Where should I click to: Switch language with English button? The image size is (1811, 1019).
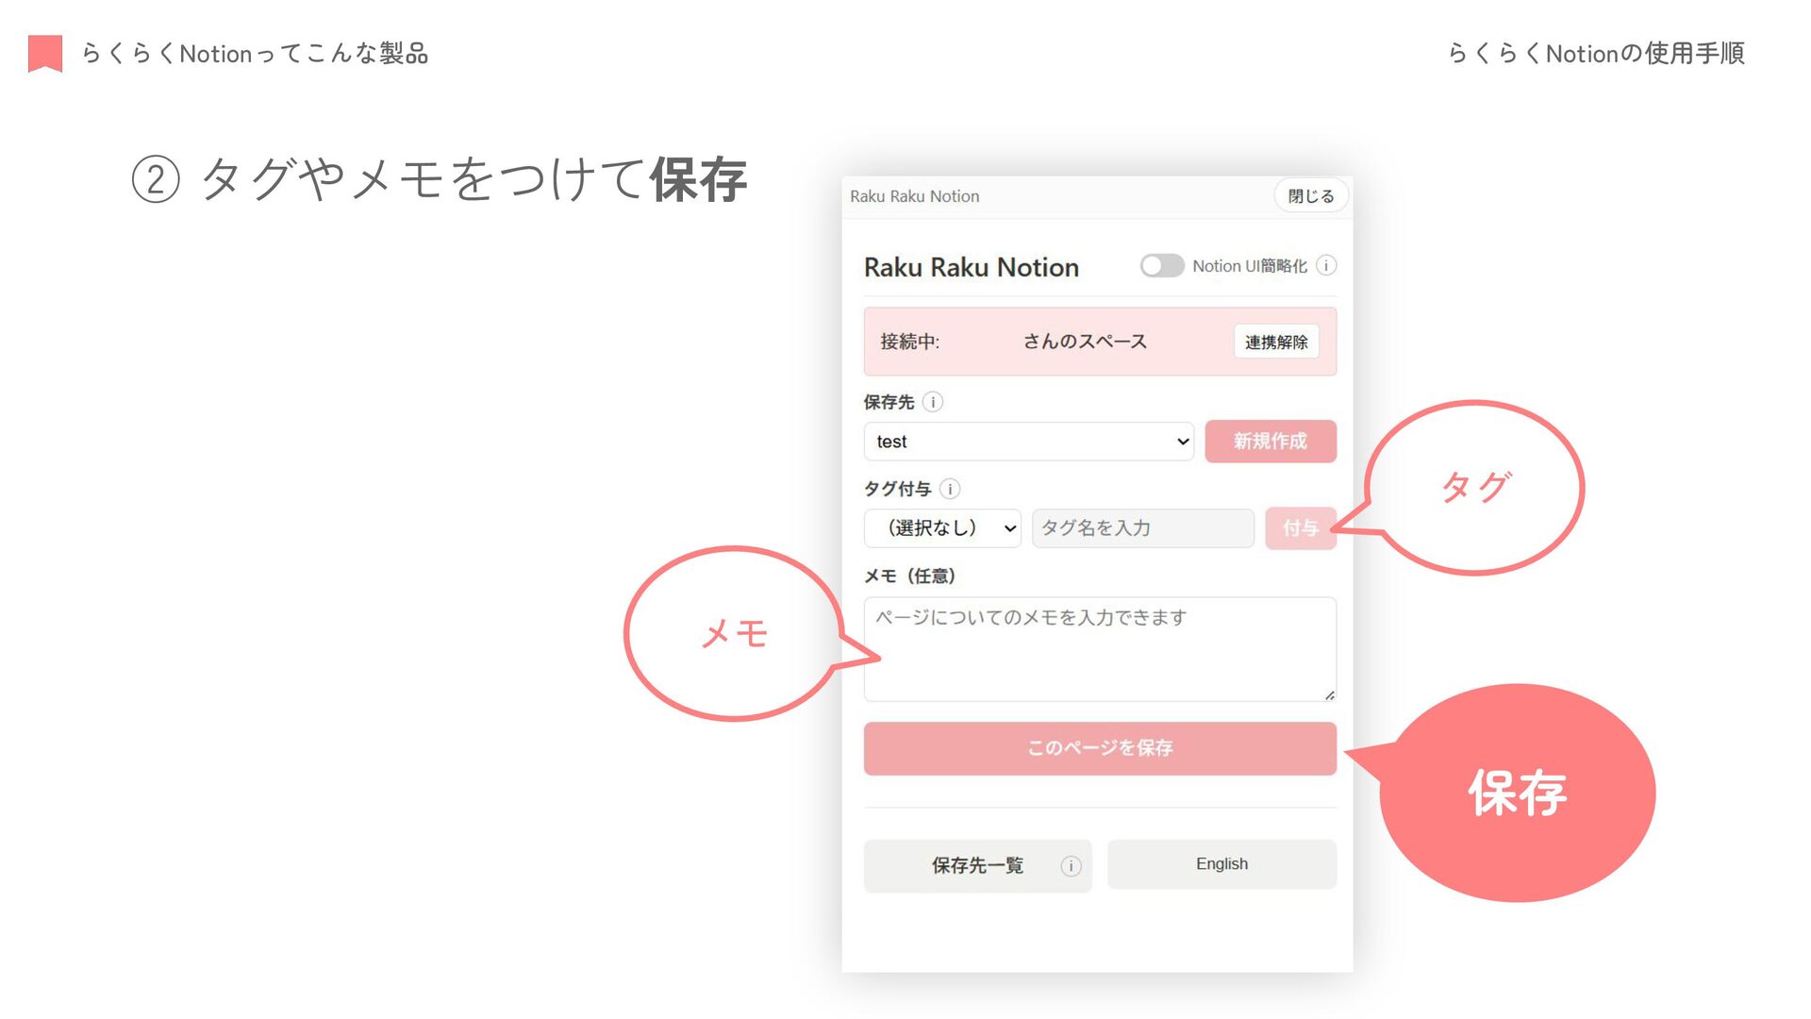click(x=1221, y=864)
